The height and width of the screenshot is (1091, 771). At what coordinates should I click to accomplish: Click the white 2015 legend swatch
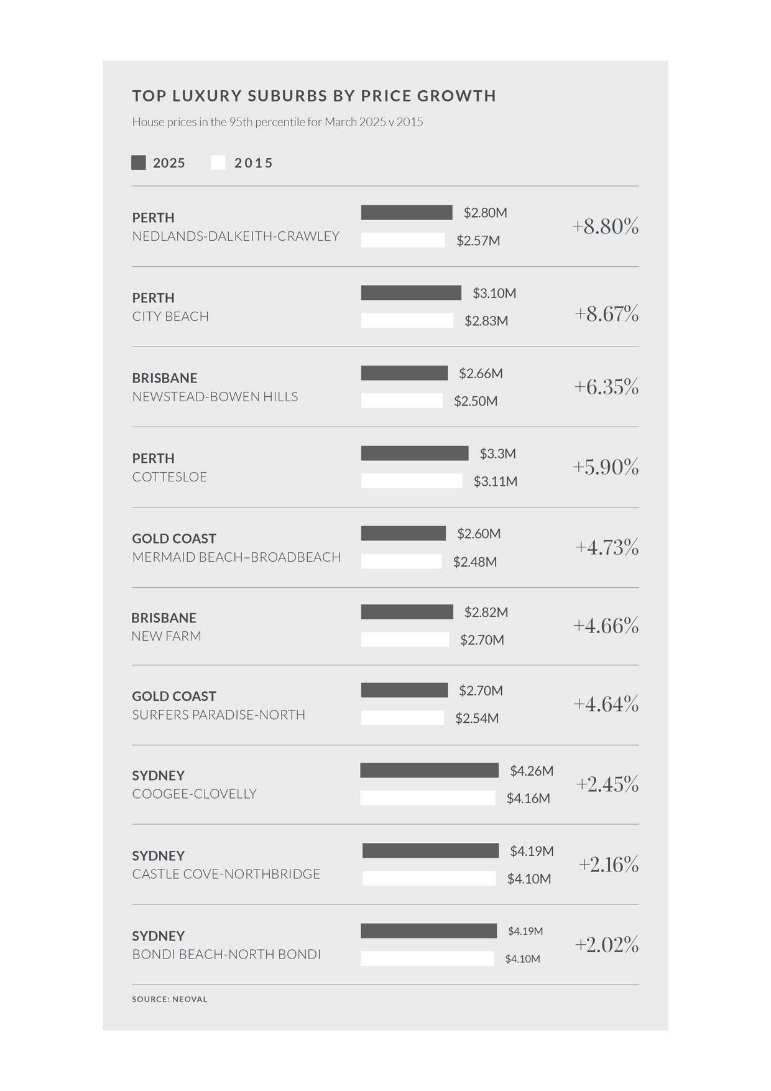[218, 163]
